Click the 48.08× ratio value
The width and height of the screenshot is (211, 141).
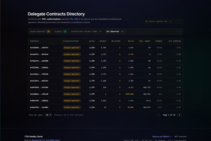[x=131, y=107]
